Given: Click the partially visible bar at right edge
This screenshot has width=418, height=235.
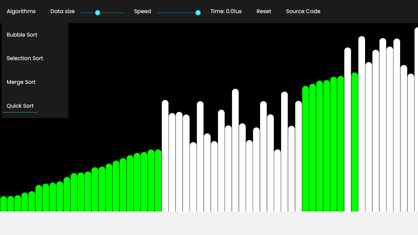Looking at the screenshot, I should [x=416, y=120].
